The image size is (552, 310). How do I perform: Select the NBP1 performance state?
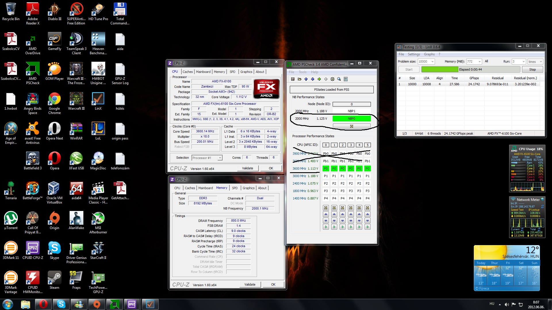point(351,111)
